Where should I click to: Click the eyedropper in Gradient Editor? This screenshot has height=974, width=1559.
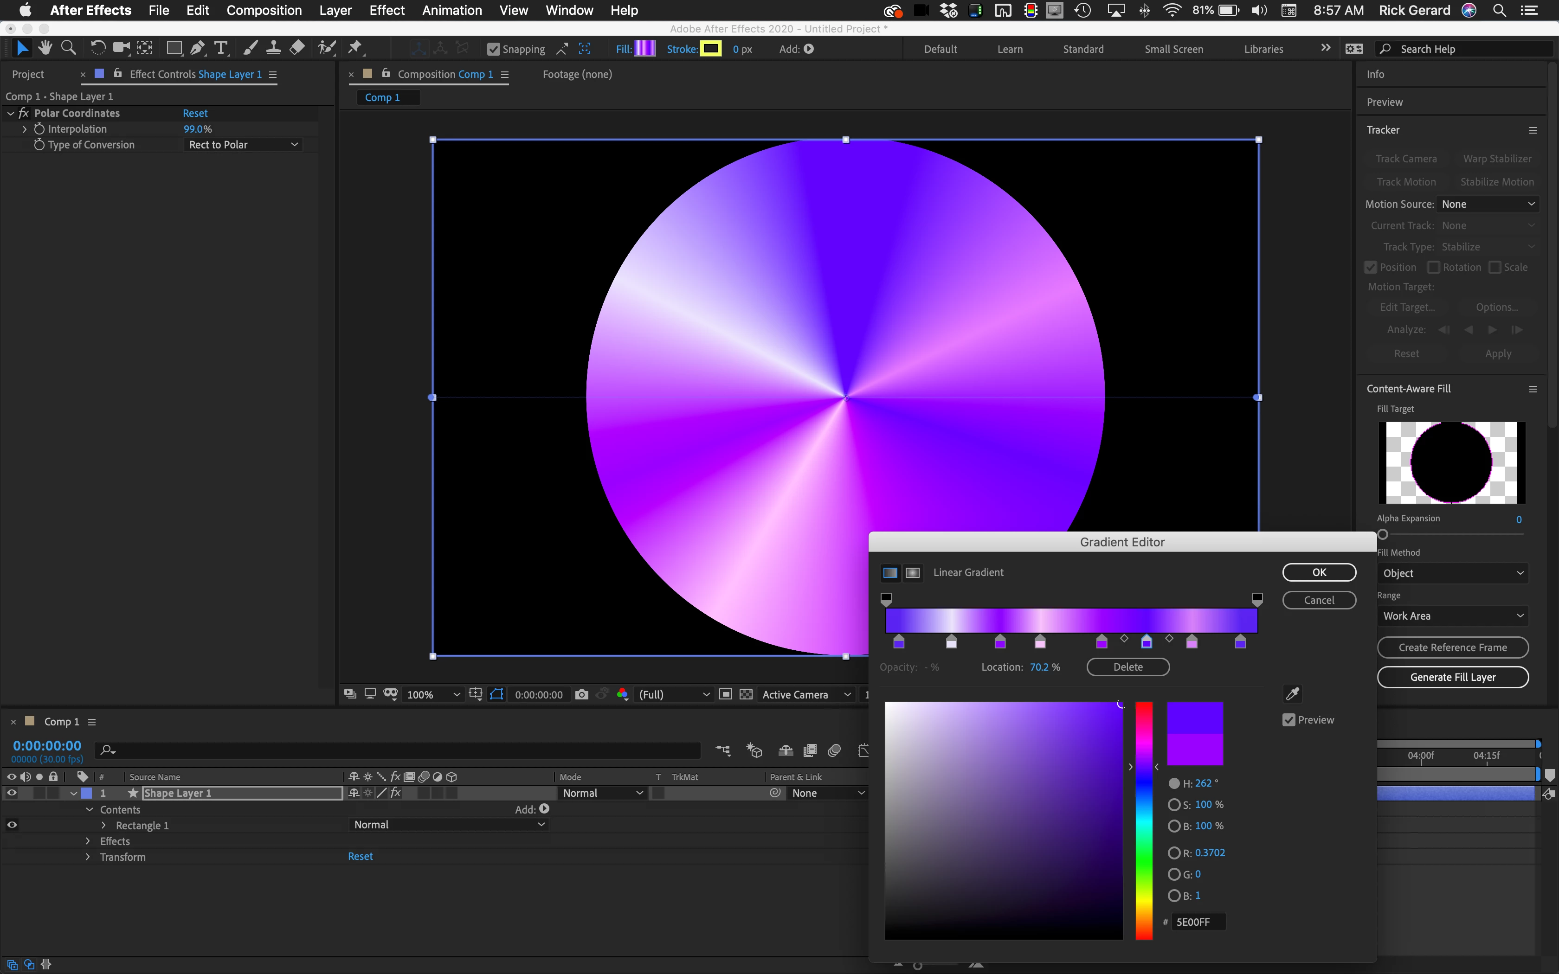tap(1292, 694)
